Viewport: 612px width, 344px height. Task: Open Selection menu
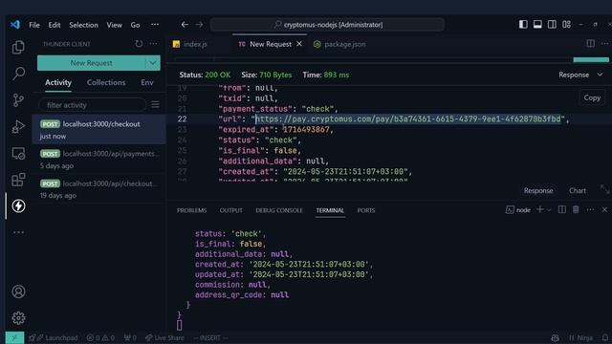(x=83, y=25)
